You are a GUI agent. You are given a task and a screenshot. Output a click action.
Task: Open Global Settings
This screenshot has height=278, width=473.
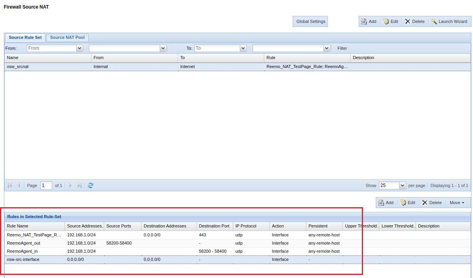pyautogui.click(x=311, y=22)
